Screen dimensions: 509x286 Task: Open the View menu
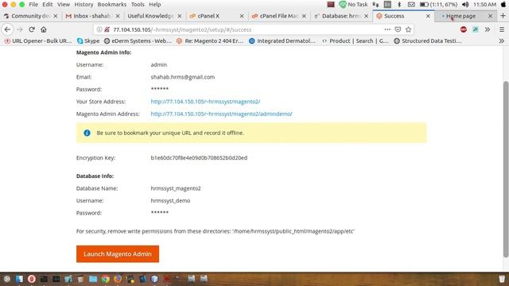coord(64,5)
